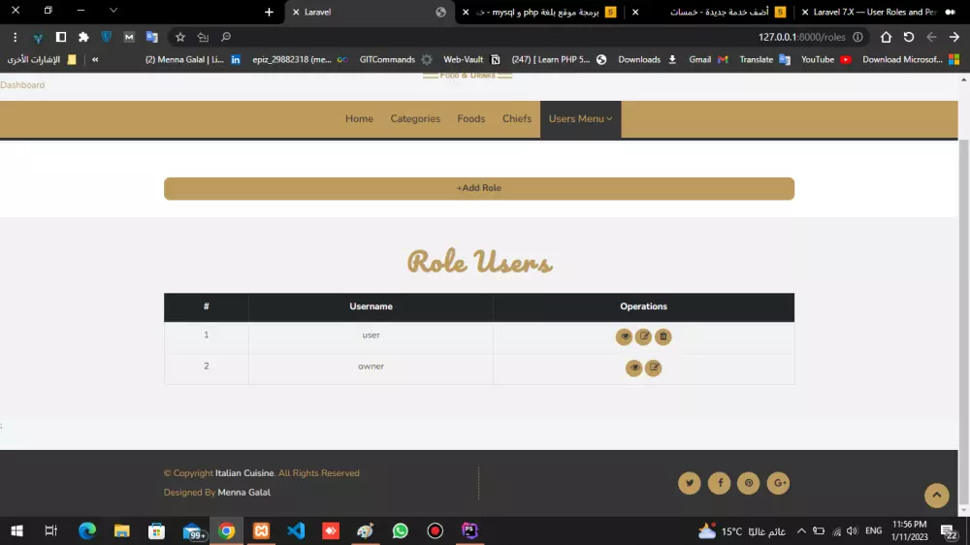
Task: Click the Username column header
Action: point(371,306)
